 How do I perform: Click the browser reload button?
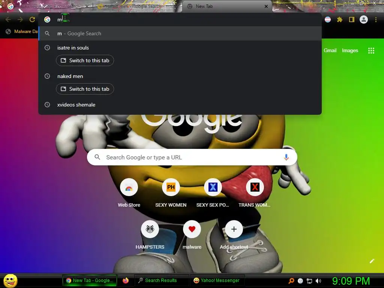[x=32, y=19]
